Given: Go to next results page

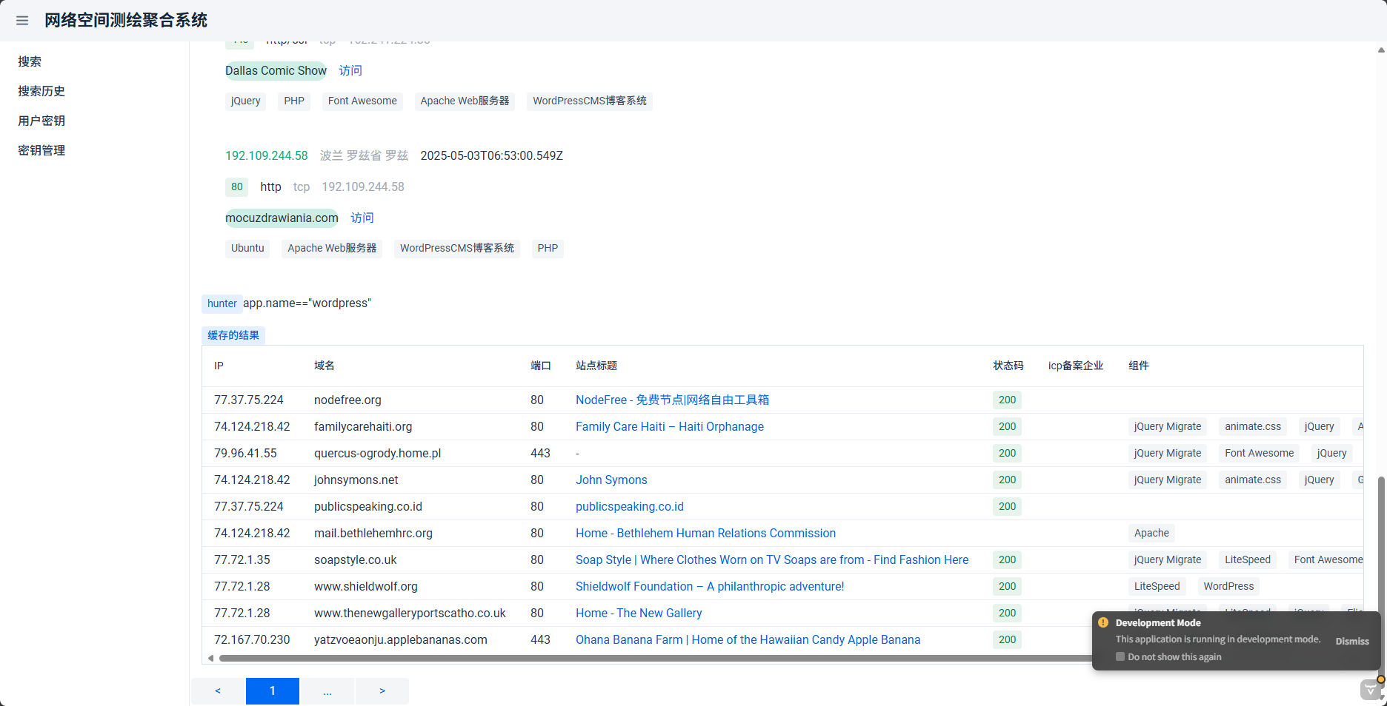Looking at the screenshot, I should (x=382, y=690).
